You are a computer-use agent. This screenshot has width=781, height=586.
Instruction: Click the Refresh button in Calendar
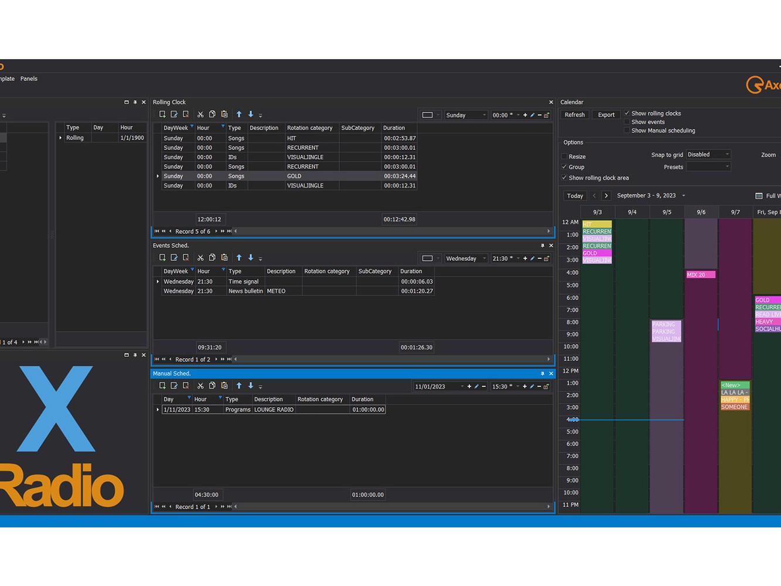click(574, 115)
